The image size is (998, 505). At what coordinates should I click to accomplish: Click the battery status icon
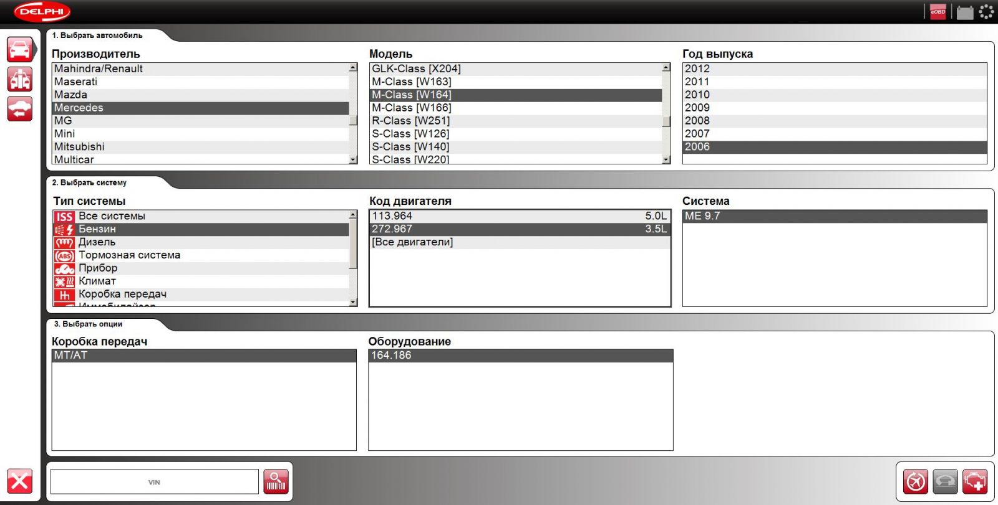965,12
